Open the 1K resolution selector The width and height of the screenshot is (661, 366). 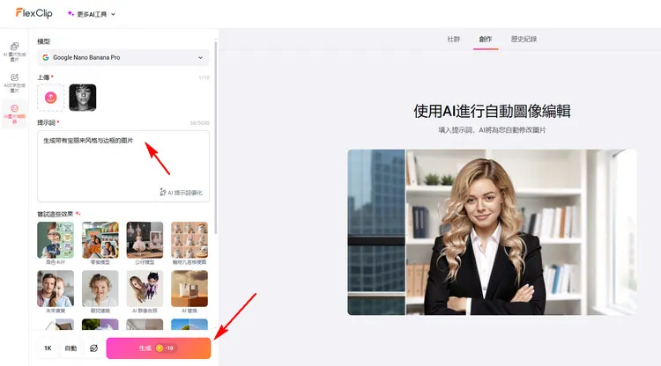click(48, 348)
